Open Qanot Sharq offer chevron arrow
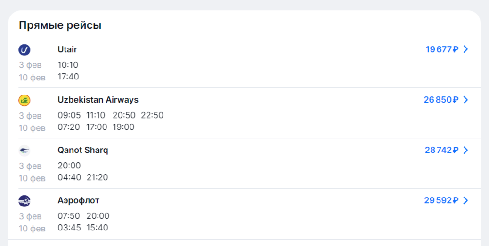 [465, 150]
